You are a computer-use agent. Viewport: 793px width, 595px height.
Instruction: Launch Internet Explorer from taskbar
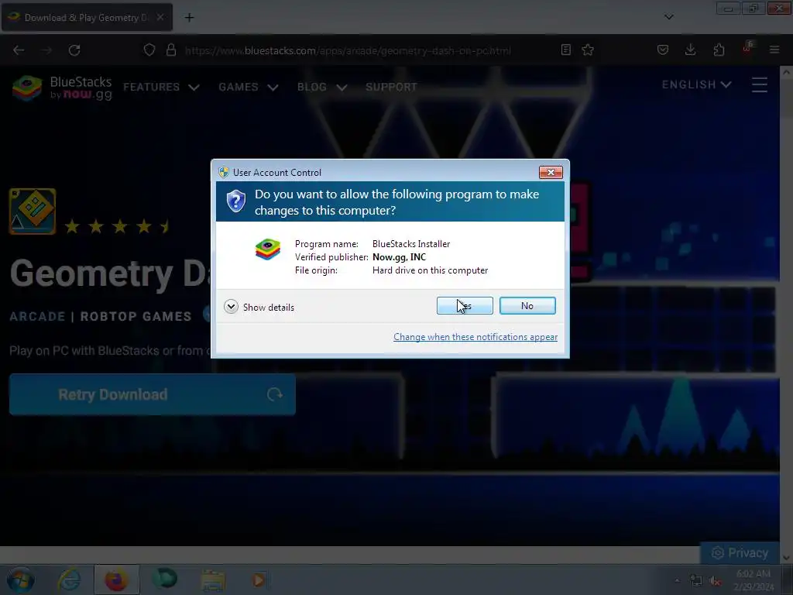69,580
